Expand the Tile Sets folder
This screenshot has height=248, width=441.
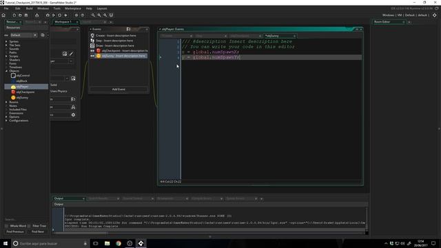pos(6,45)
